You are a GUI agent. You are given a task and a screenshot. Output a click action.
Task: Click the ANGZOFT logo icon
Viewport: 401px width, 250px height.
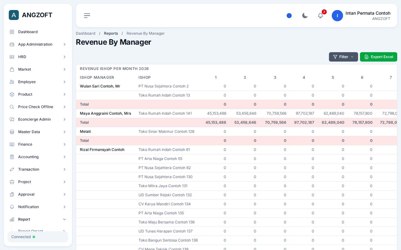coord(14,15)
